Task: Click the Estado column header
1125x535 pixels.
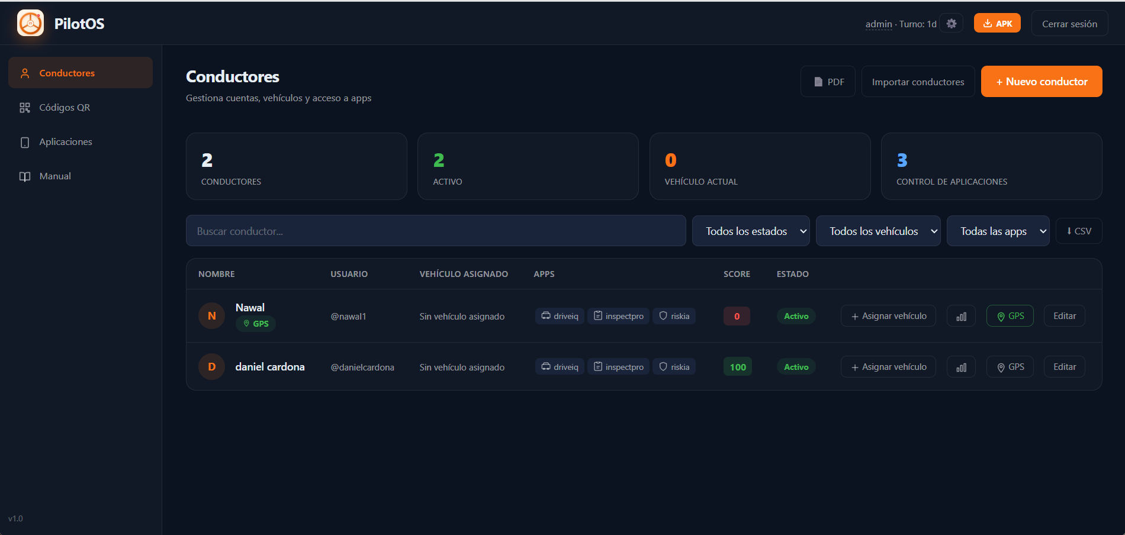Action: (792, 274)
